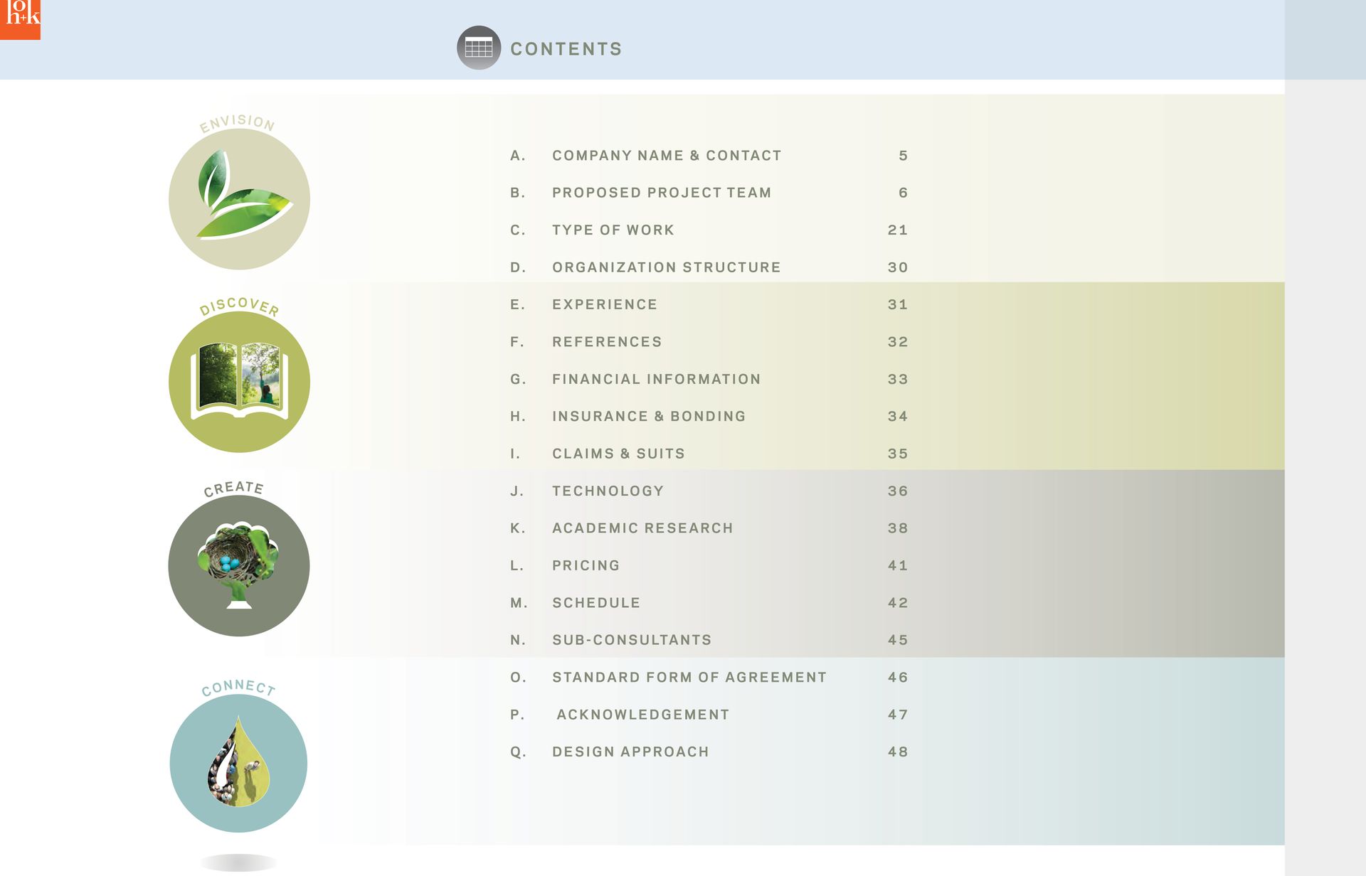Click the HOK logo in corner
The height and width of the screenshot is (876, 1366).
20,18
